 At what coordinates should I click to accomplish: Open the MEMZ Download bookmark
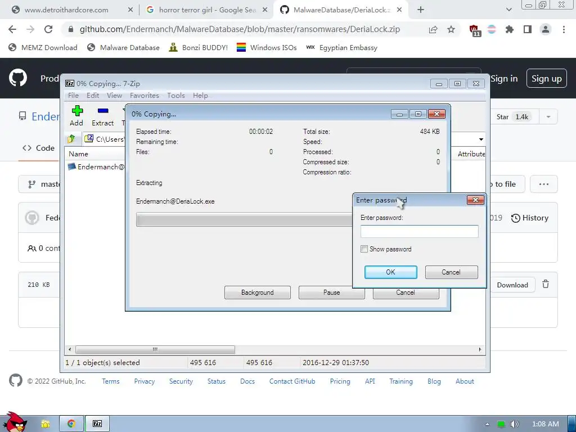(43, 47)
